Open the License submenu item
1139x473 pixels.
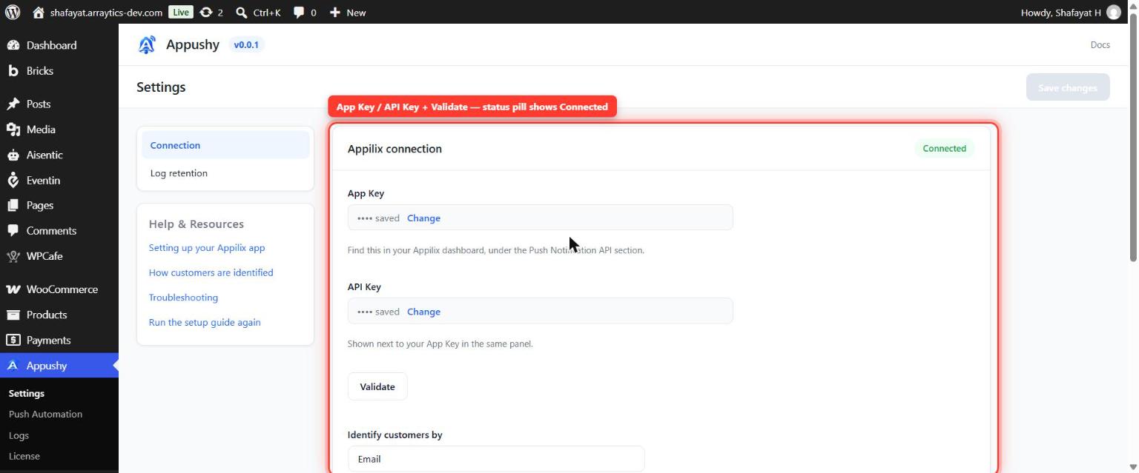coord(24,456)
